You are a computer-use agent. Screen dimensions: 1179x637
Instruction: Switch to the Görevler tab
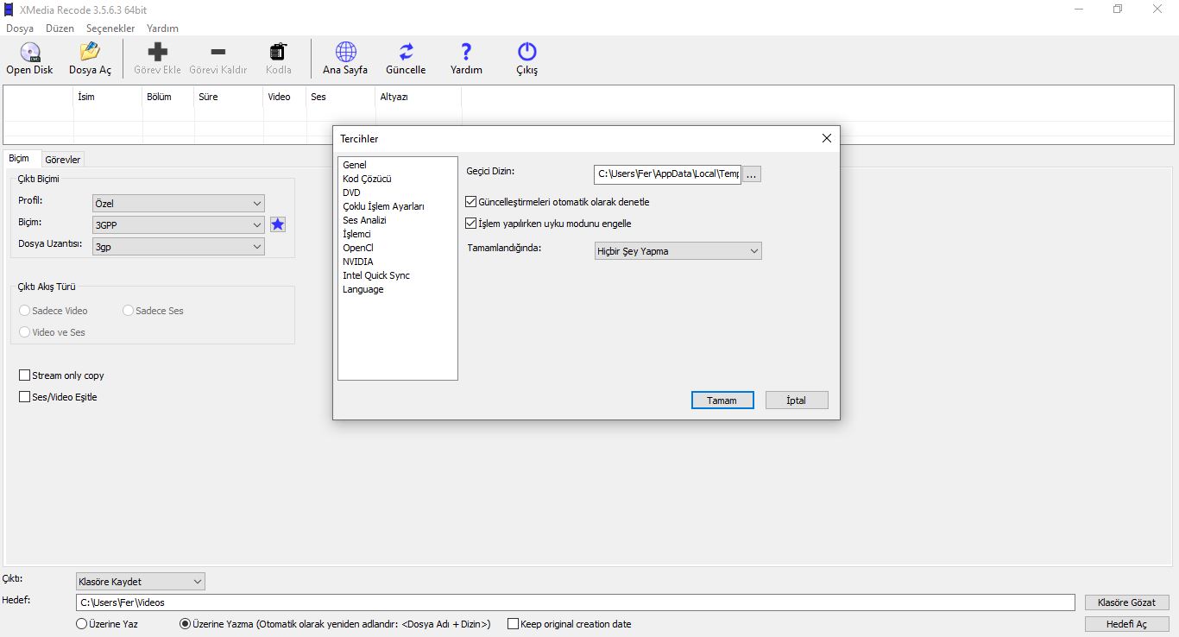62,160
